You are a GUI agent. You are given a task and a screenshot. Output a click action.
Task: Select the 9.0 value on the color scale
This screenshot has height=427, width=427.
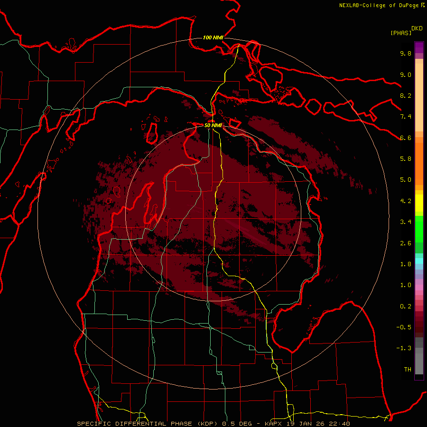click(406, 74)
